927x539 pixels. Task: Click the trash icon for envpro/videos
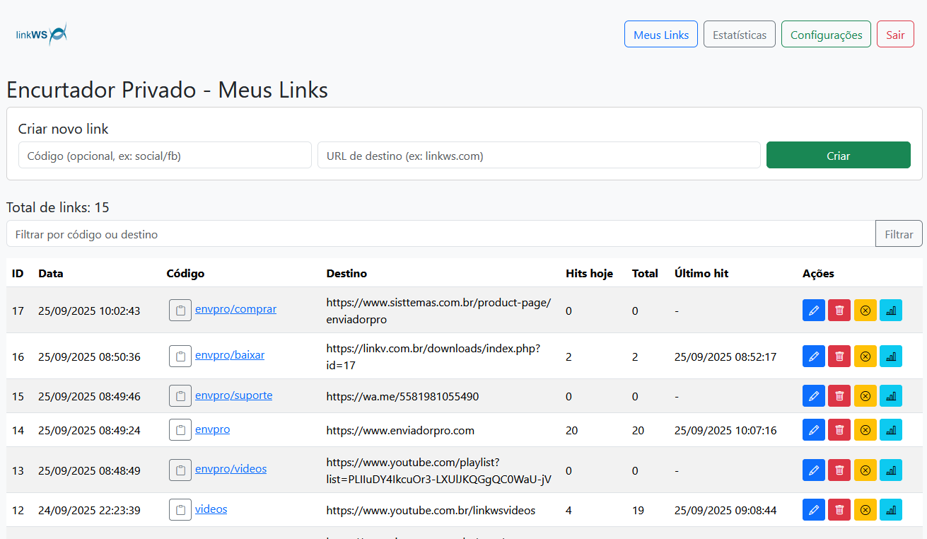pos(839,470)
